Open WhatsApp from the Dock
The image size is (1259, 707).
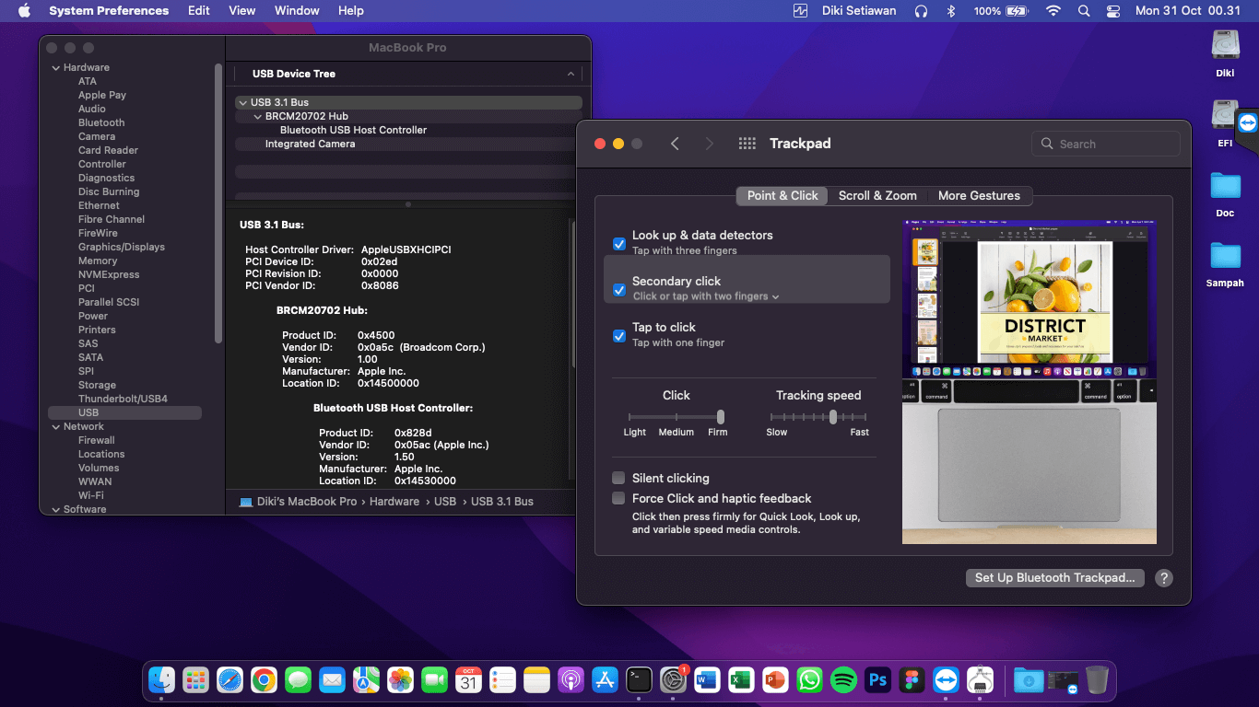(x=809, y=680)
